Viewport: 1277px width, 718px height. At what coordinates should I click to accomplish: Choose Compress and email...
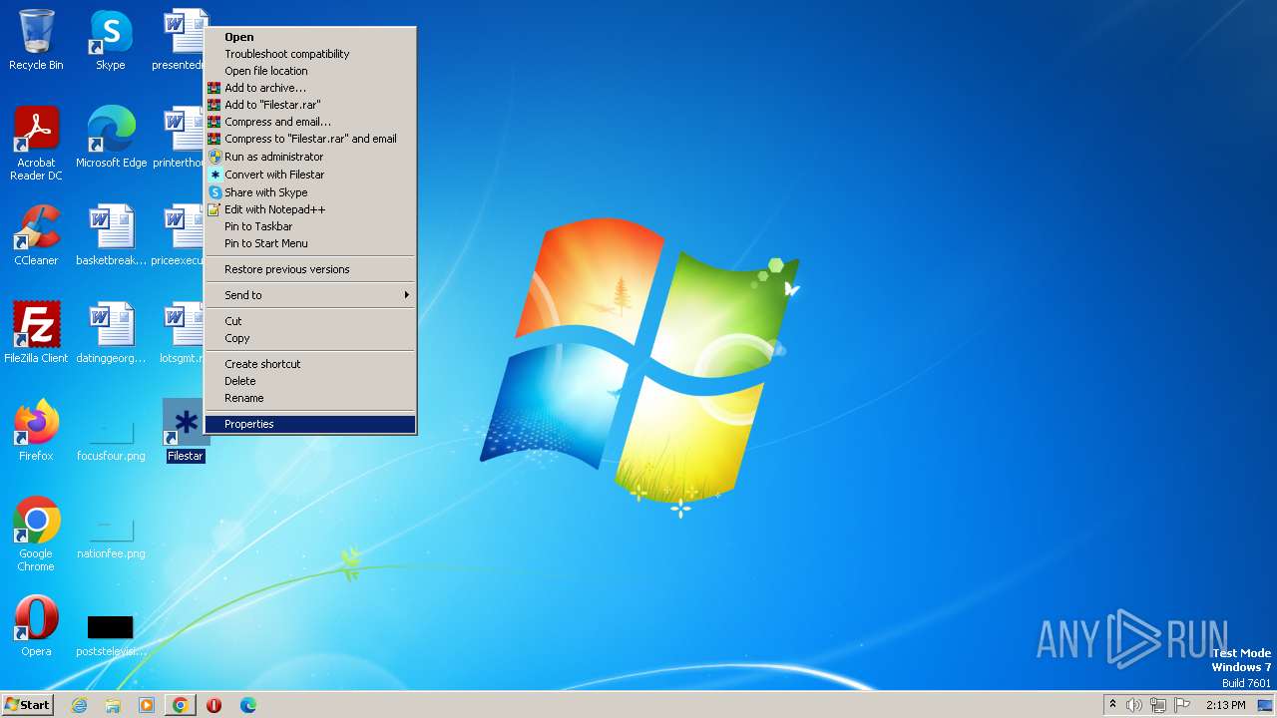click(310, 122)
